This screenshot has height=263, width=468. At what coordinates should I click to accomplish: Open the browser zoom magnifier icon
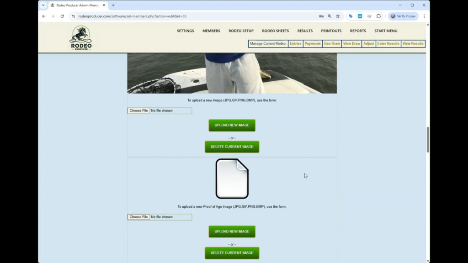(x=330, y=16)
